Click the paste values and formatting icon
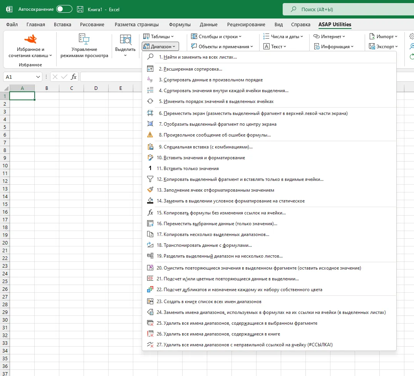This screenshot has height=376, width=414. 150,158
